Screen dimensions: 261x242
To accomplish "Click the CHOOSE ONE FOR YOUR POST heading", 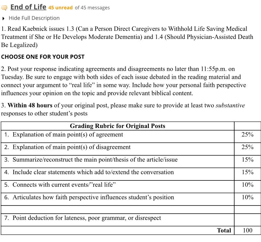I will pos(43,57).
